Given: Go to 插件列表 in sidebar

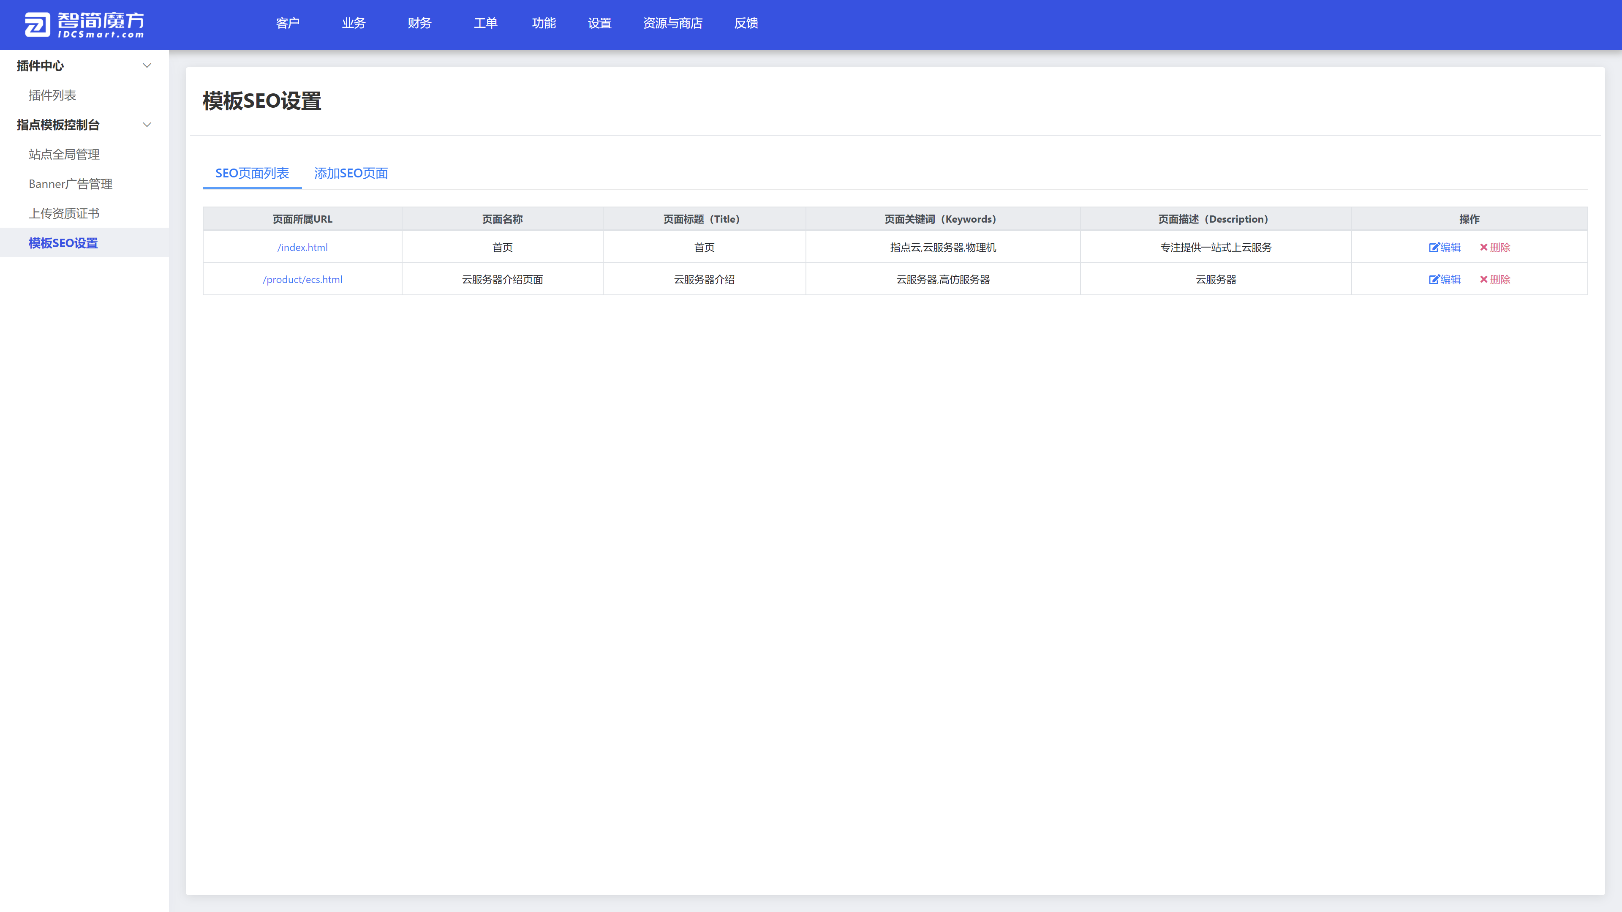Looking at the screenshot, I should click(x=52, y=95).
